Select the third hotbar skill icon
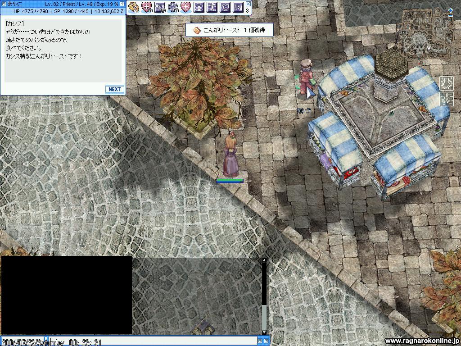This screenshot has width=461, height=346. pos(160,7)
